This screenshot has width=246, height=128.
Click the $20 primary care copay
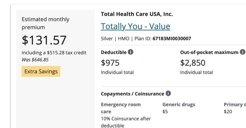(x=228, y=111)
